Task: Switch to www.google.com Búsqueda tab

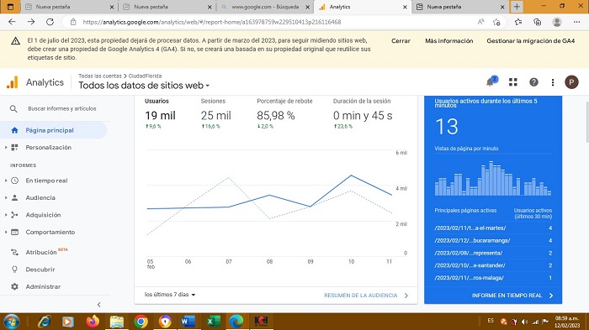Action: [265, 7]
